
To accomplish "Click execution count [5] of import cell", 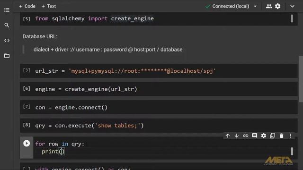I will (27, 19).
